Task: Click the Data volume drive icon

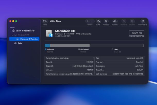Action: [15, 43]
